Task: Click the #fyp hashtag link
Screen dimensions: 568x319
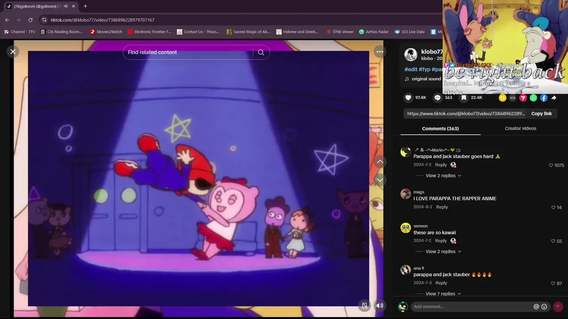Action: tap(425, 69)
